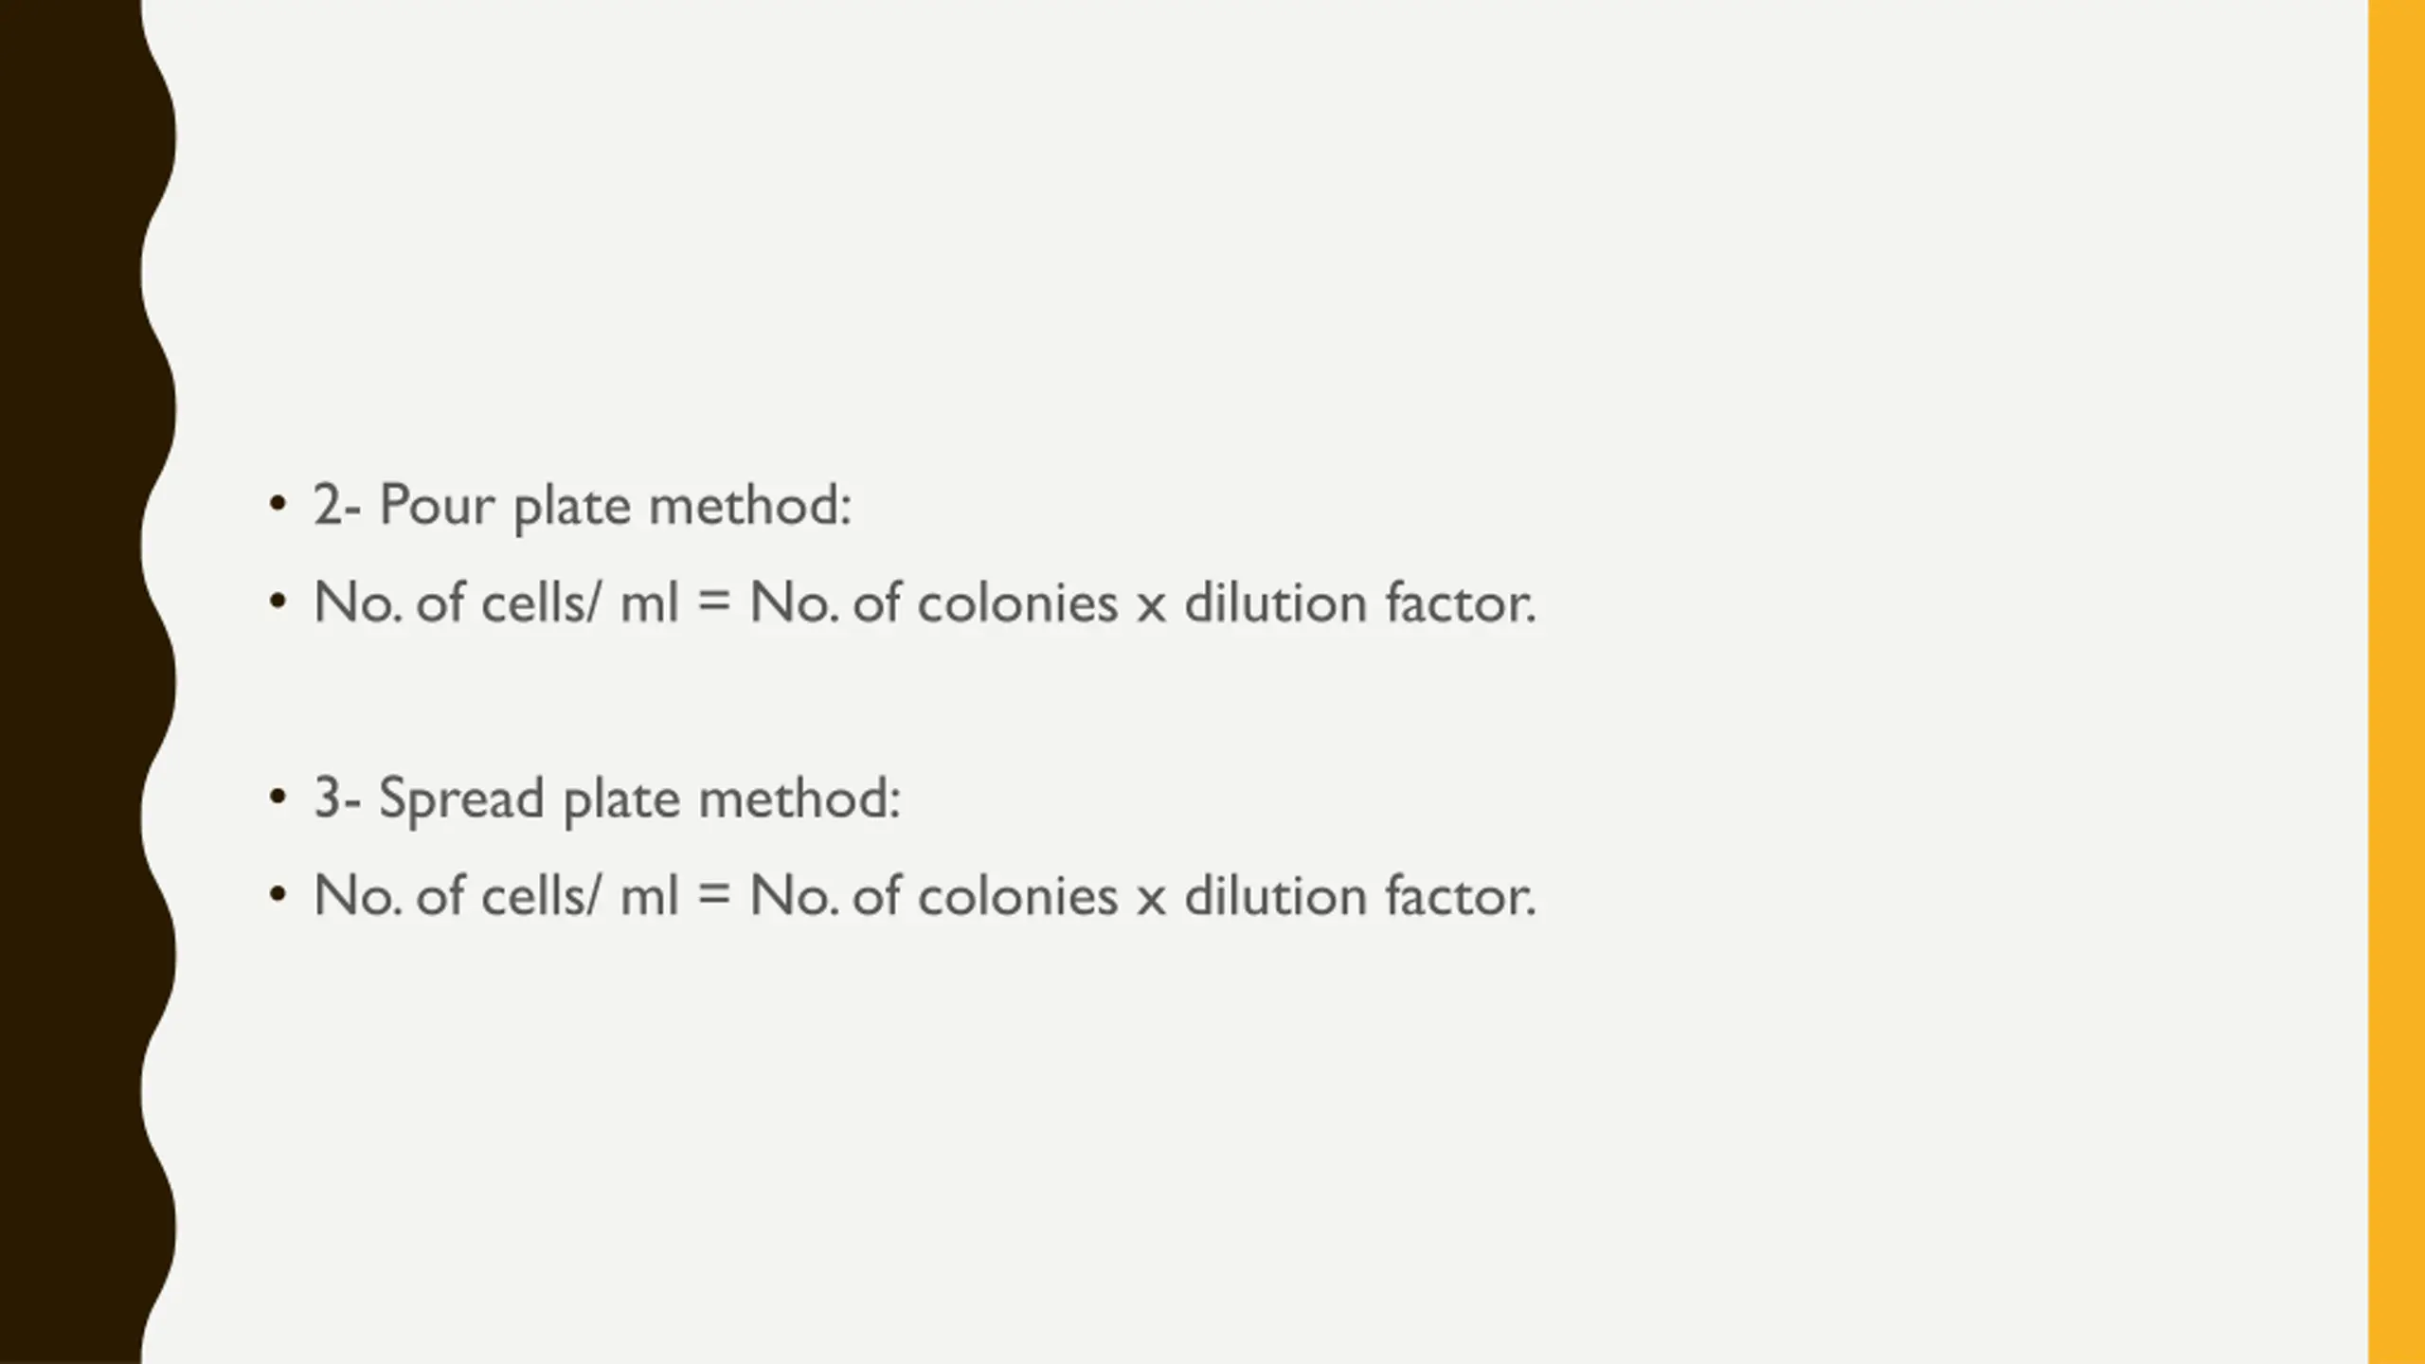Click 'dilution factor.' in the first formula
The height and width of the screenshot is (1364, 2425).
coord(1360,602)
